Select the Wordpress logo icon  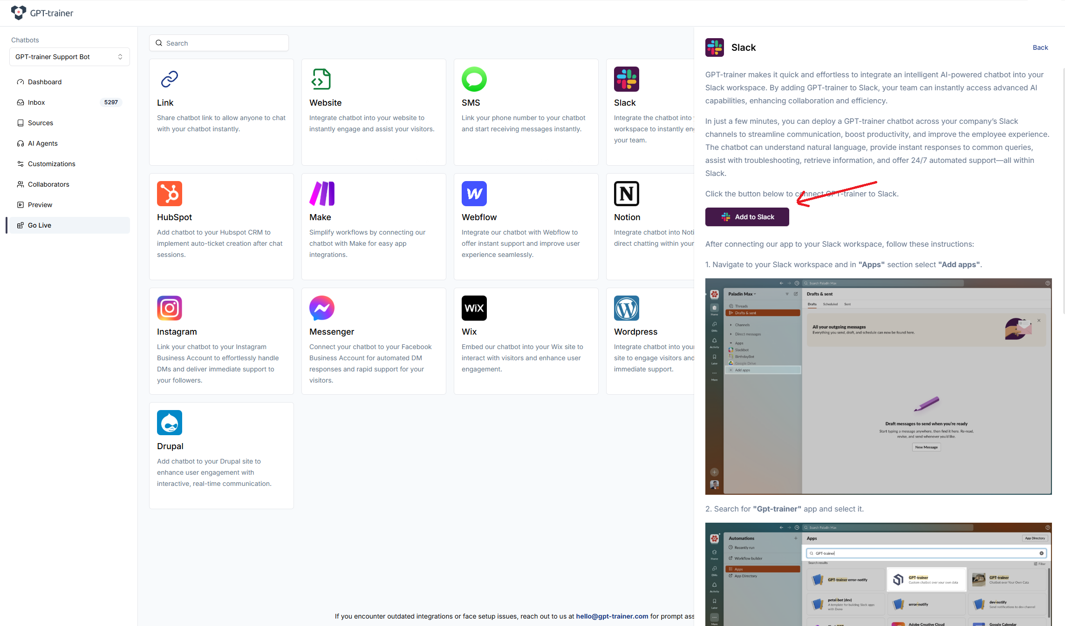[x=626, y=308]
